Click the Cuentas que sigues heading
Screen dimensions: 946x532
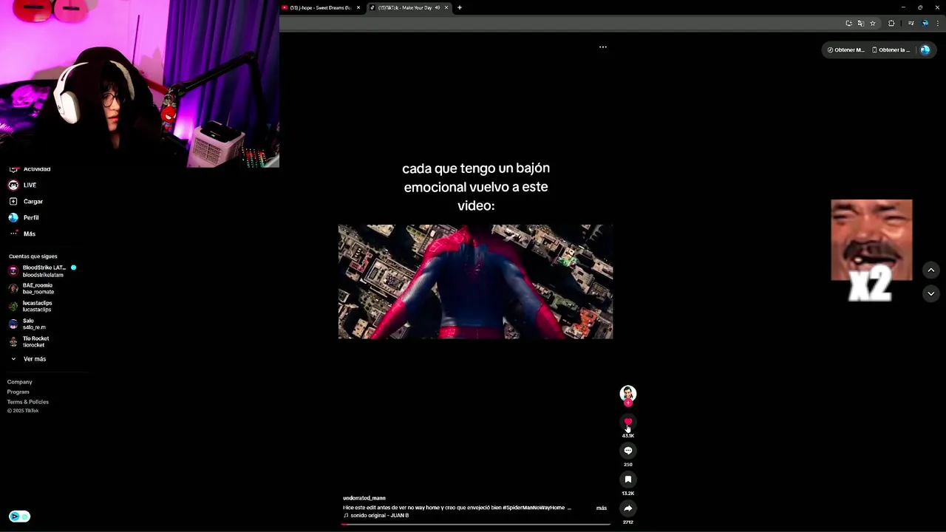coord(33,256)
